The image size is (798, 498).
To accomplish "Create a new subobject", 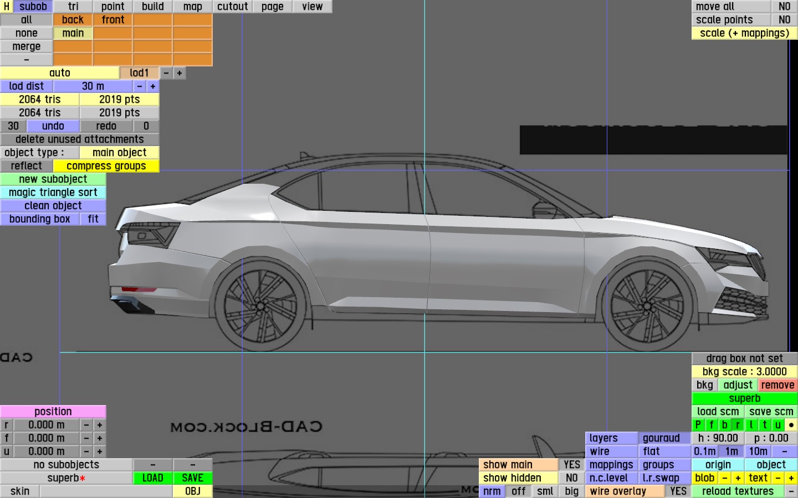I will pyautogui.click(x=53, y=179).
